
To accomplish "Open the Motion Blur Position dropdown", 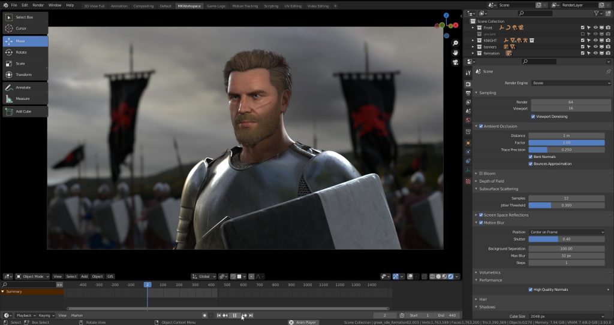I will [x=567, y=232].
